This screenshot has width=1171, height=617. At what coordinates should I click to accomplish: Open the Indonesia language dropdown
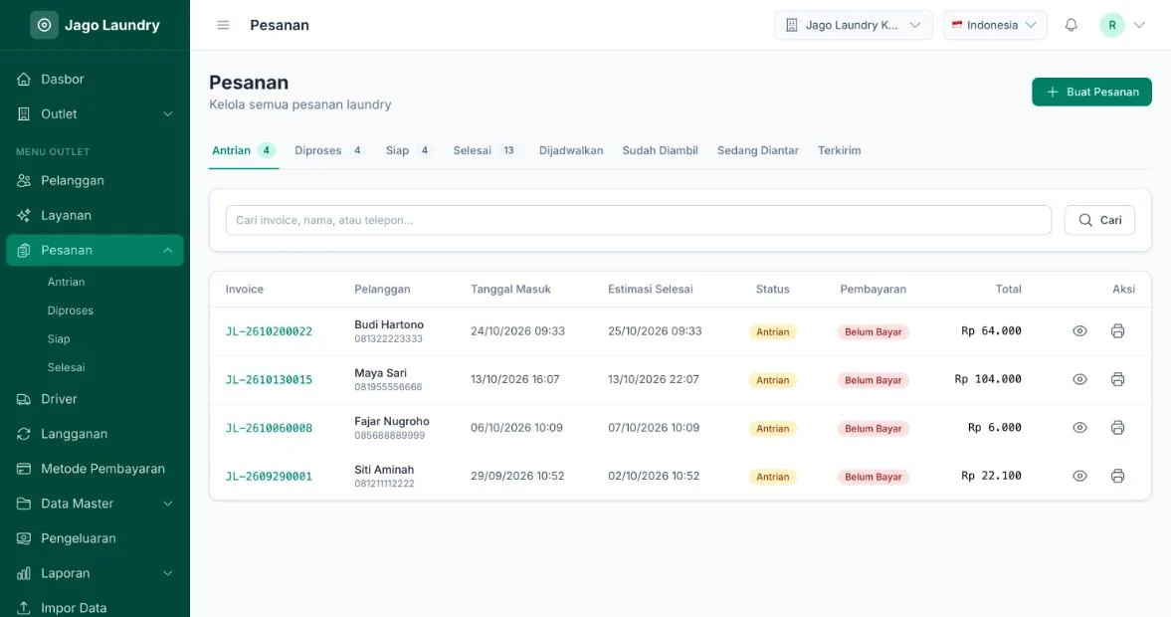pyautogui.click(x=995, y=25)
